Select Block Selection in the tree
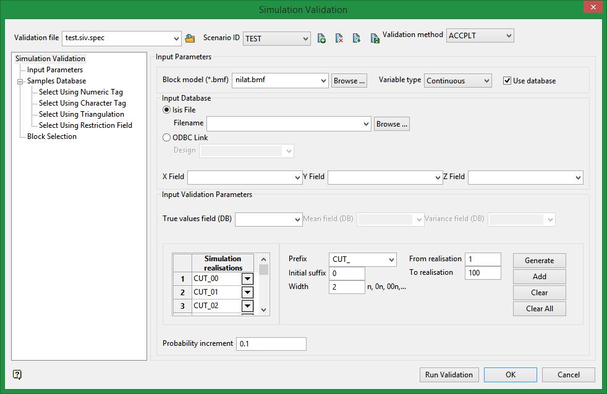The image size is (607, 394). (x=52, y=136)
